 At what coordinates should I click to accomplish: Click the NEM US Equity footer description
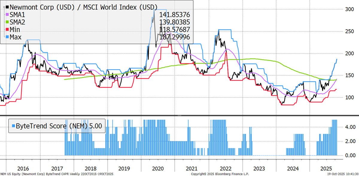(x=57, y=173)
